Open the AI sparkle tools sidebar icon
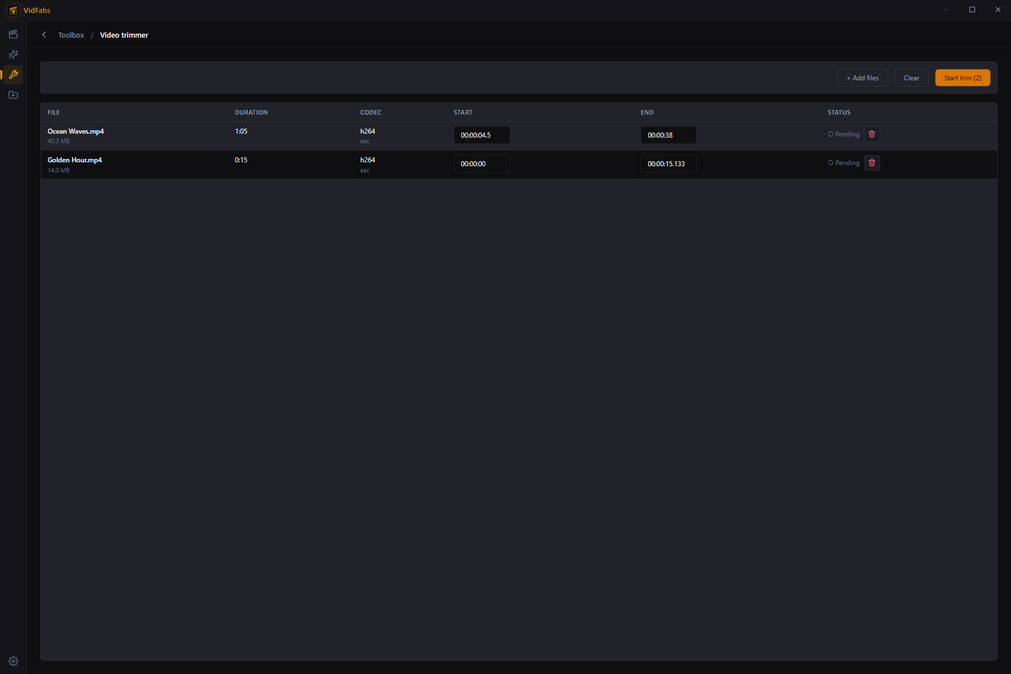This screenshot has width=1011, height=674. [x=13, y=54]
